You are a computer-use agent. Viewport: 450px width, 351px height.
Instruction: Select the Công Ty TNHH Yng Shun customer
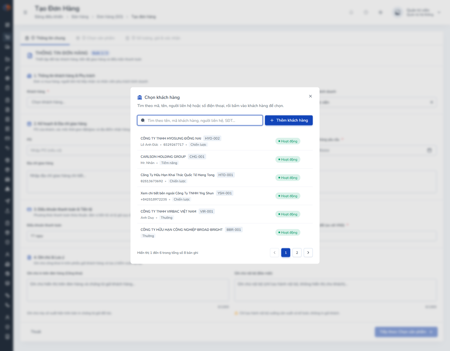tap(225, 196)
